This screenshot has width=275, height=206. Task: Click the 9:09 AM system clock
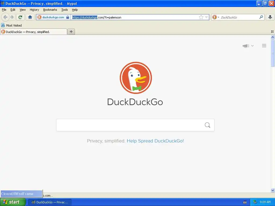(x=265, y=202)
